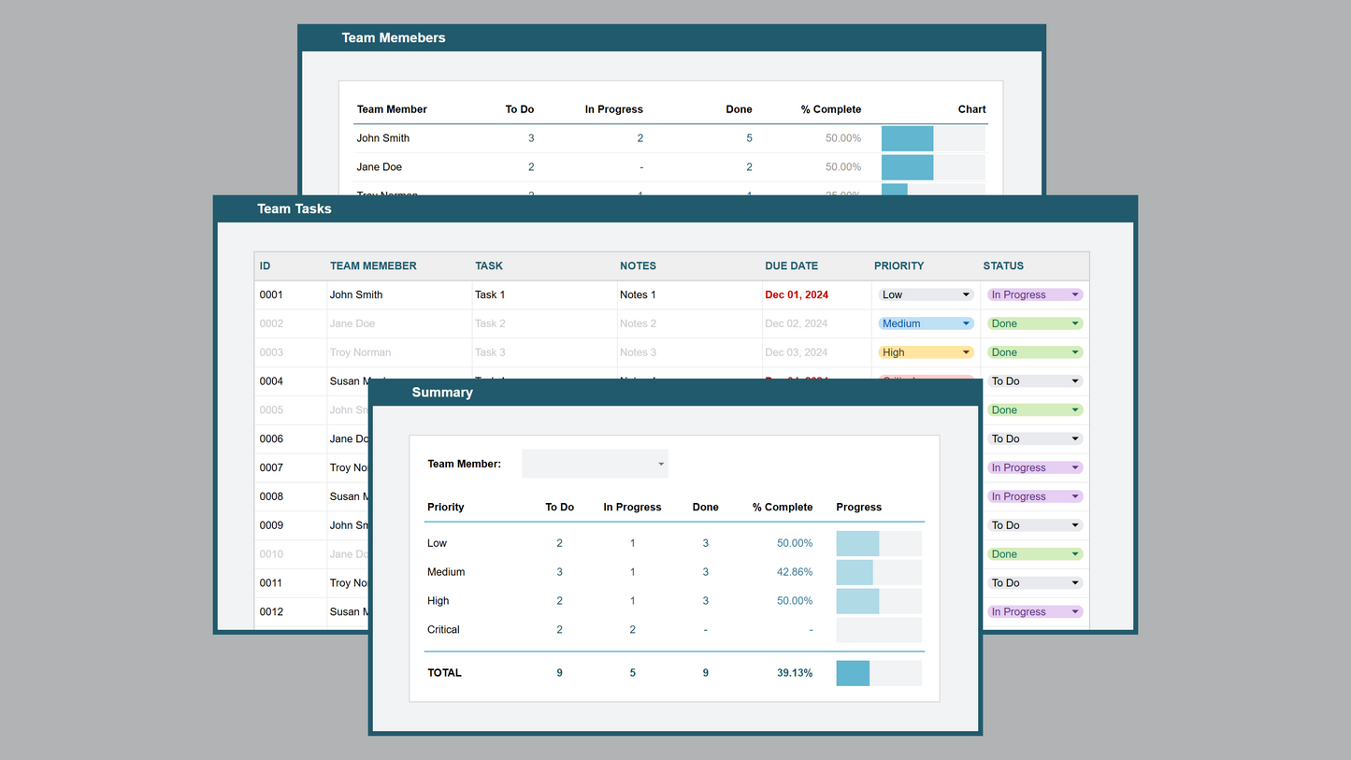This screenshot has width=1351, height=760.
Task: Open the In Progress status dropdown for row 0012
Action: [1034, 611]
